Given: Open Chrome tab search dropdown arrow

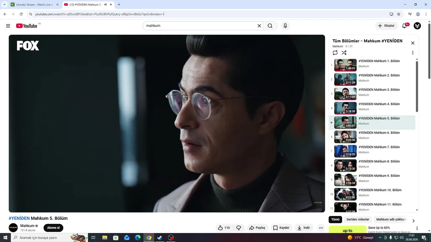Looking at the screenshot, I should tap(4, 5).
